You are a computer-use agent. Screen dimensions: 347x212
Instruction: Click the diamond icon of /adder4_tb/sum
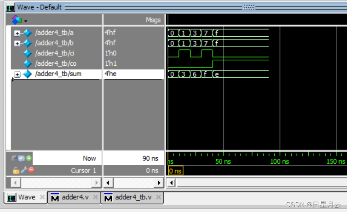pyautogui.click(x=28, y=74)
